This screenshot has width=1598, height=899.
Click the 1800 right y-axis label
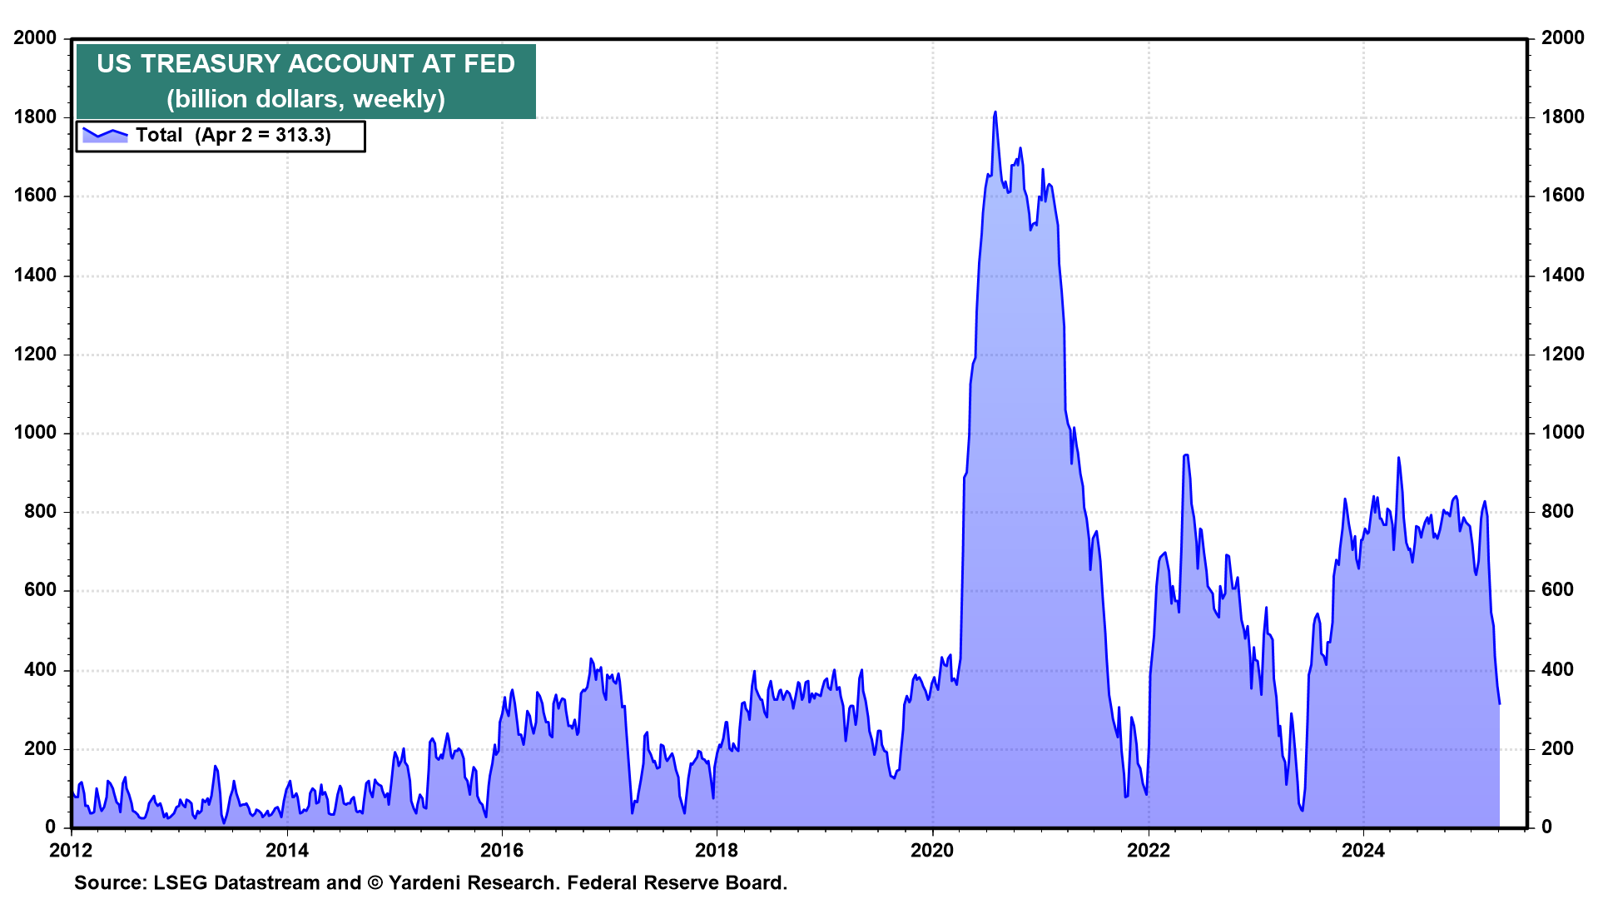click(1562, 117)
